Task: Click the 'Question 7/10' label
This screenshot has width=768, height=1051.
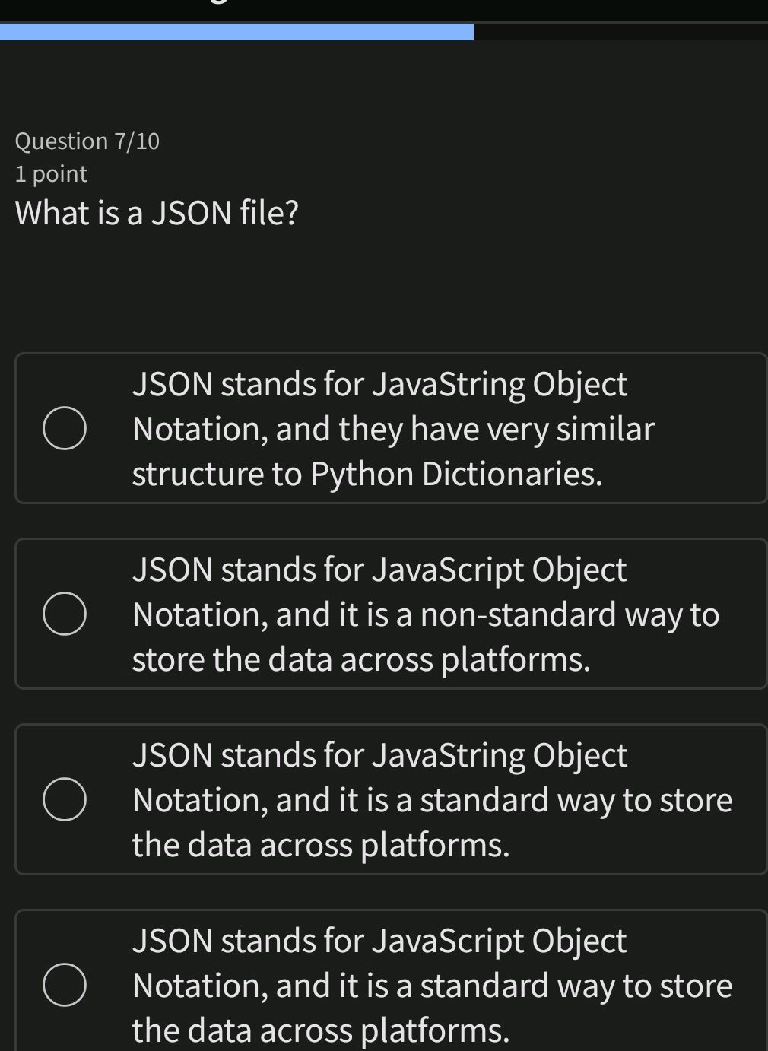Action: (87, 141)
